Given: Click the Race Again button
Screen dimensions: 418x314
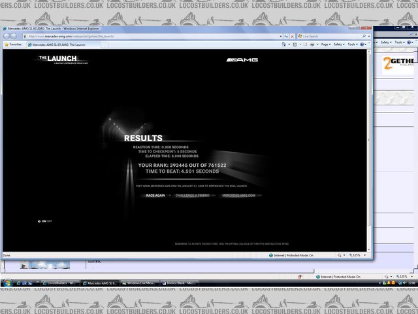Looking at the screenshot, I should (x=155, y=196).
